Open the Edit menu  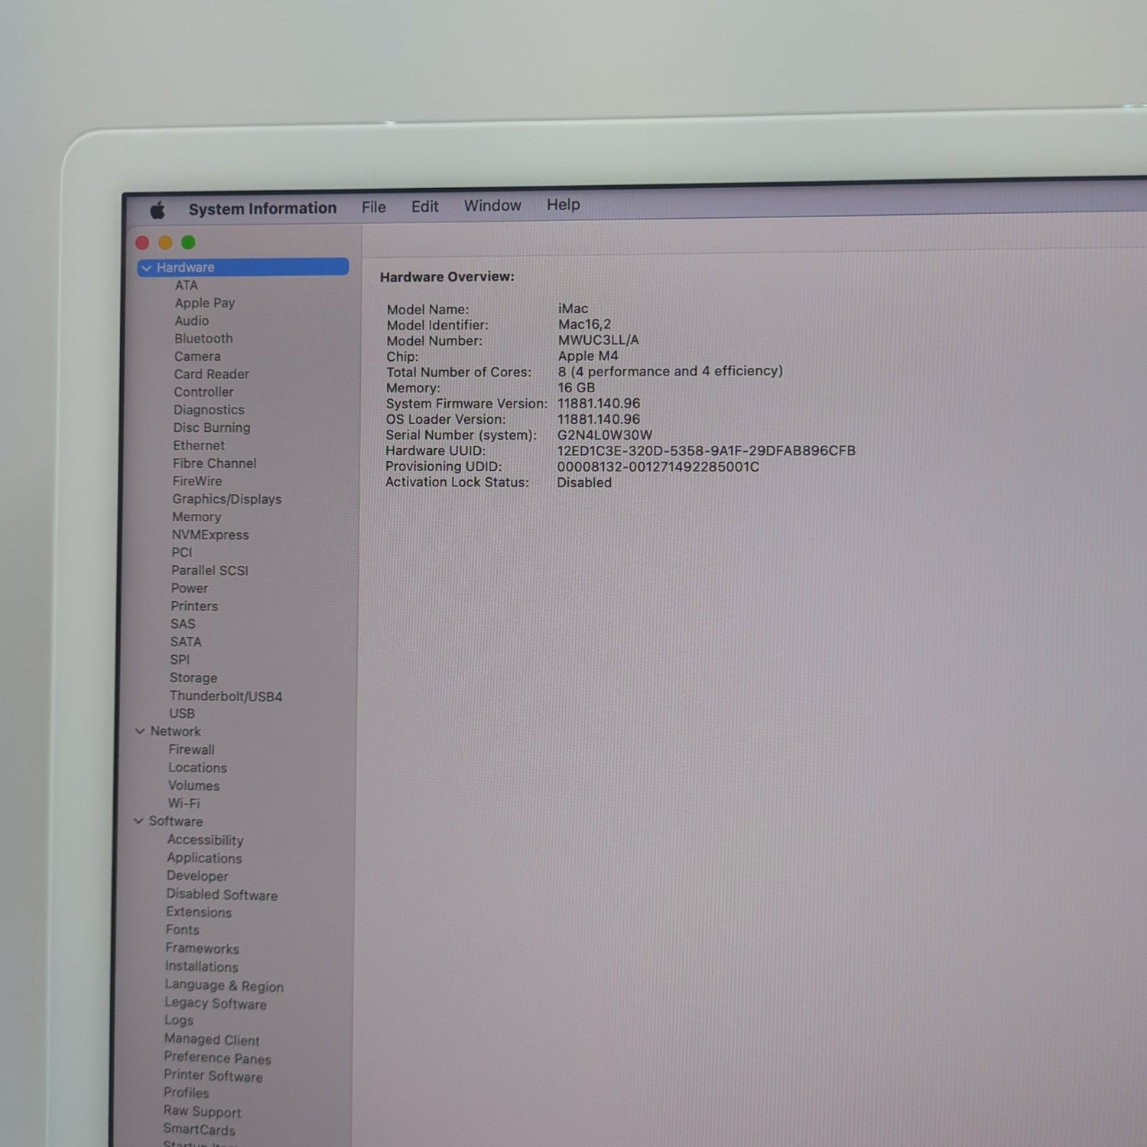[x=424, y=206]
